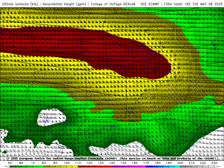This screenshot has width=224, height=168.
Task: Click the bright yellow swatch just before 110
Action: (75, 167)
